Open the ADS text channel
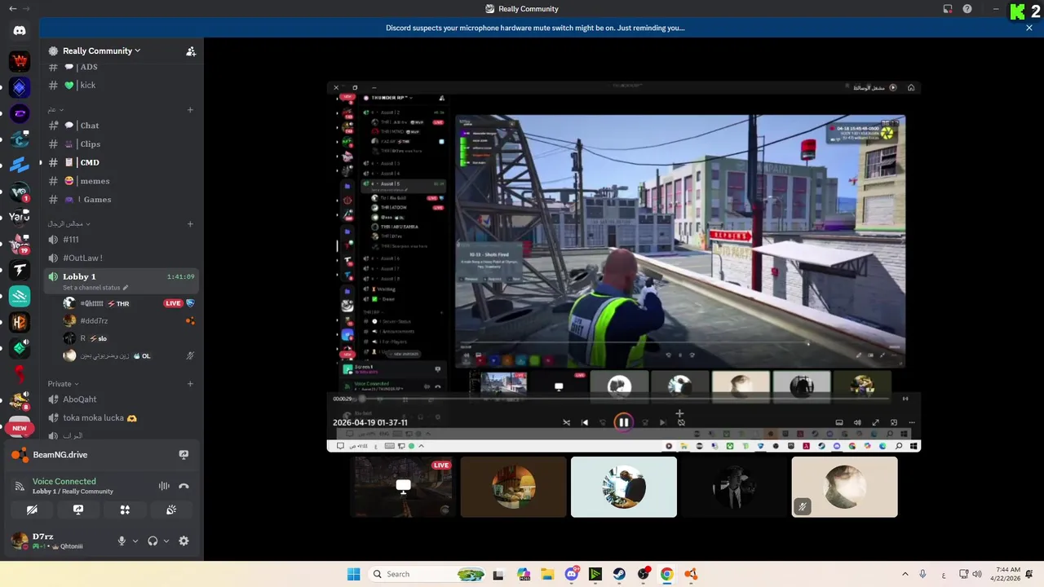Screen dimensions: 1044x587 click(x=122, y=67)
